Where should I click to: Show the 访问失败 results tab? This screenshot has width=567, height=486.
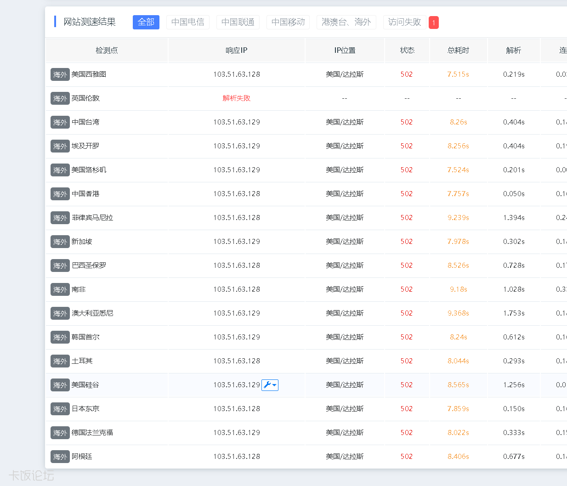[x=404, y=22]
